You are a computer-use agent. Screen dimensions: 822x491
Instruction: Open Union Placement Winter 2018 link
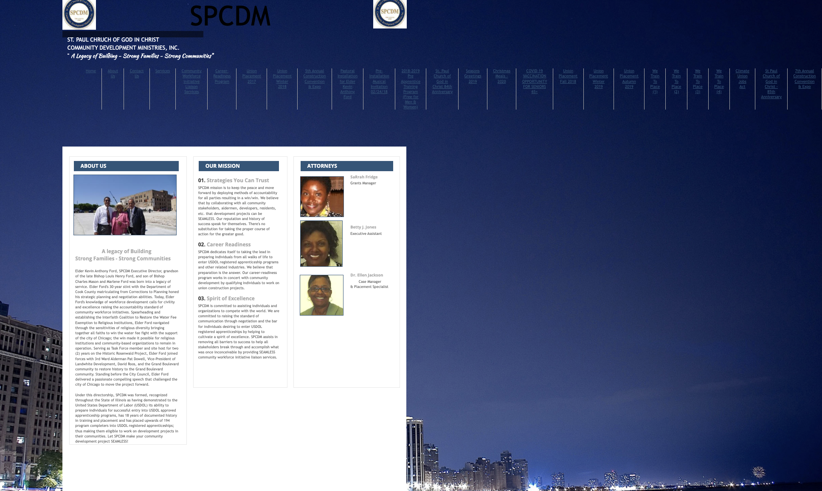(x=282, y=79)
